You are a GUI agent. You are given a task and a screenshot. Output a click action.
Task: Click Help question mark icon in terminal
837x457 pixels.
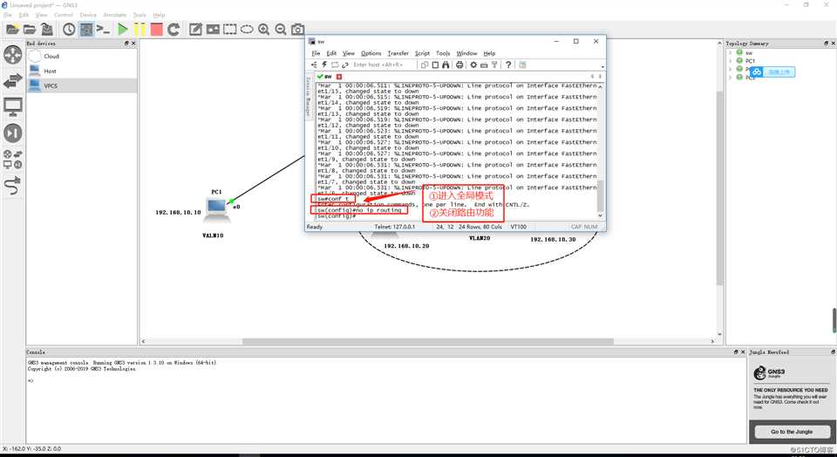pyautogui.click(x=508, y=65)
